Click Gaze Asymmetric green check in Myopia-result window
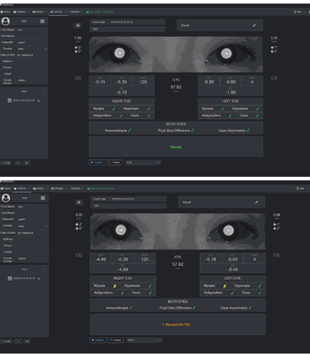 (250, 307)
